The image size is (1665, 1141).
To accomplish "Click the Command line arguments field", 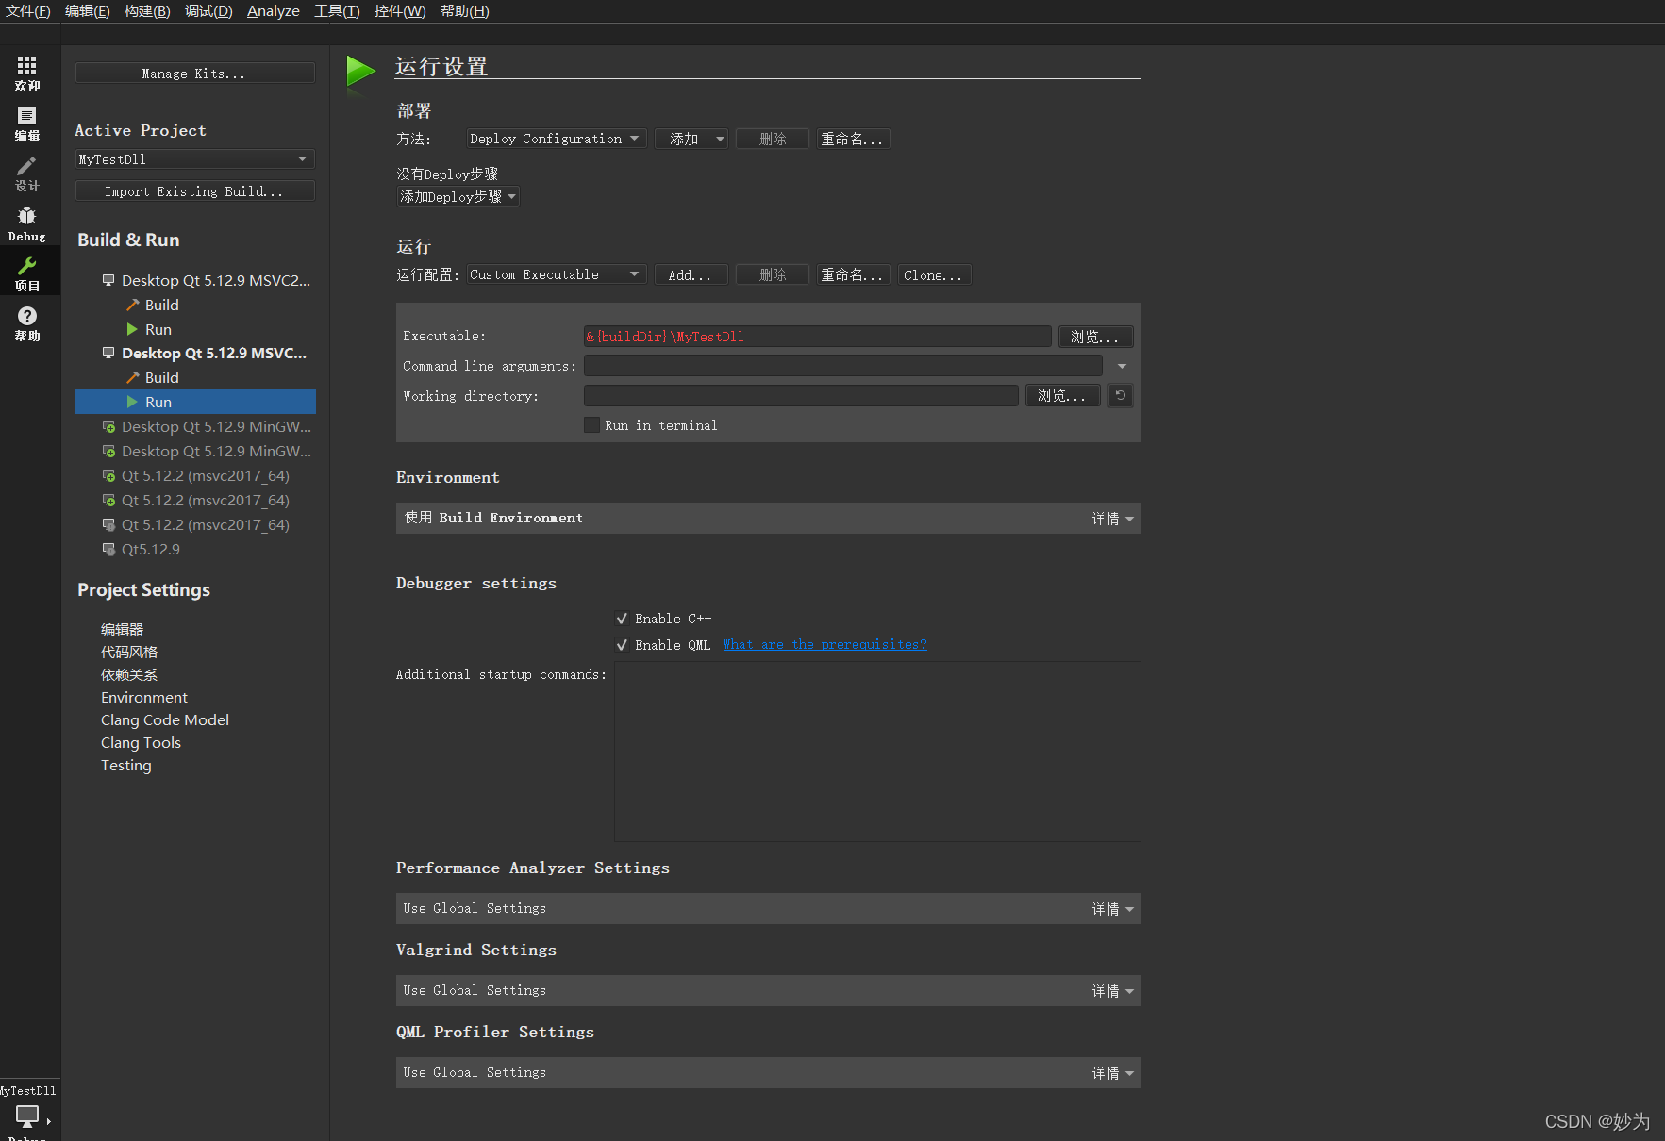I will pos(842,366).
